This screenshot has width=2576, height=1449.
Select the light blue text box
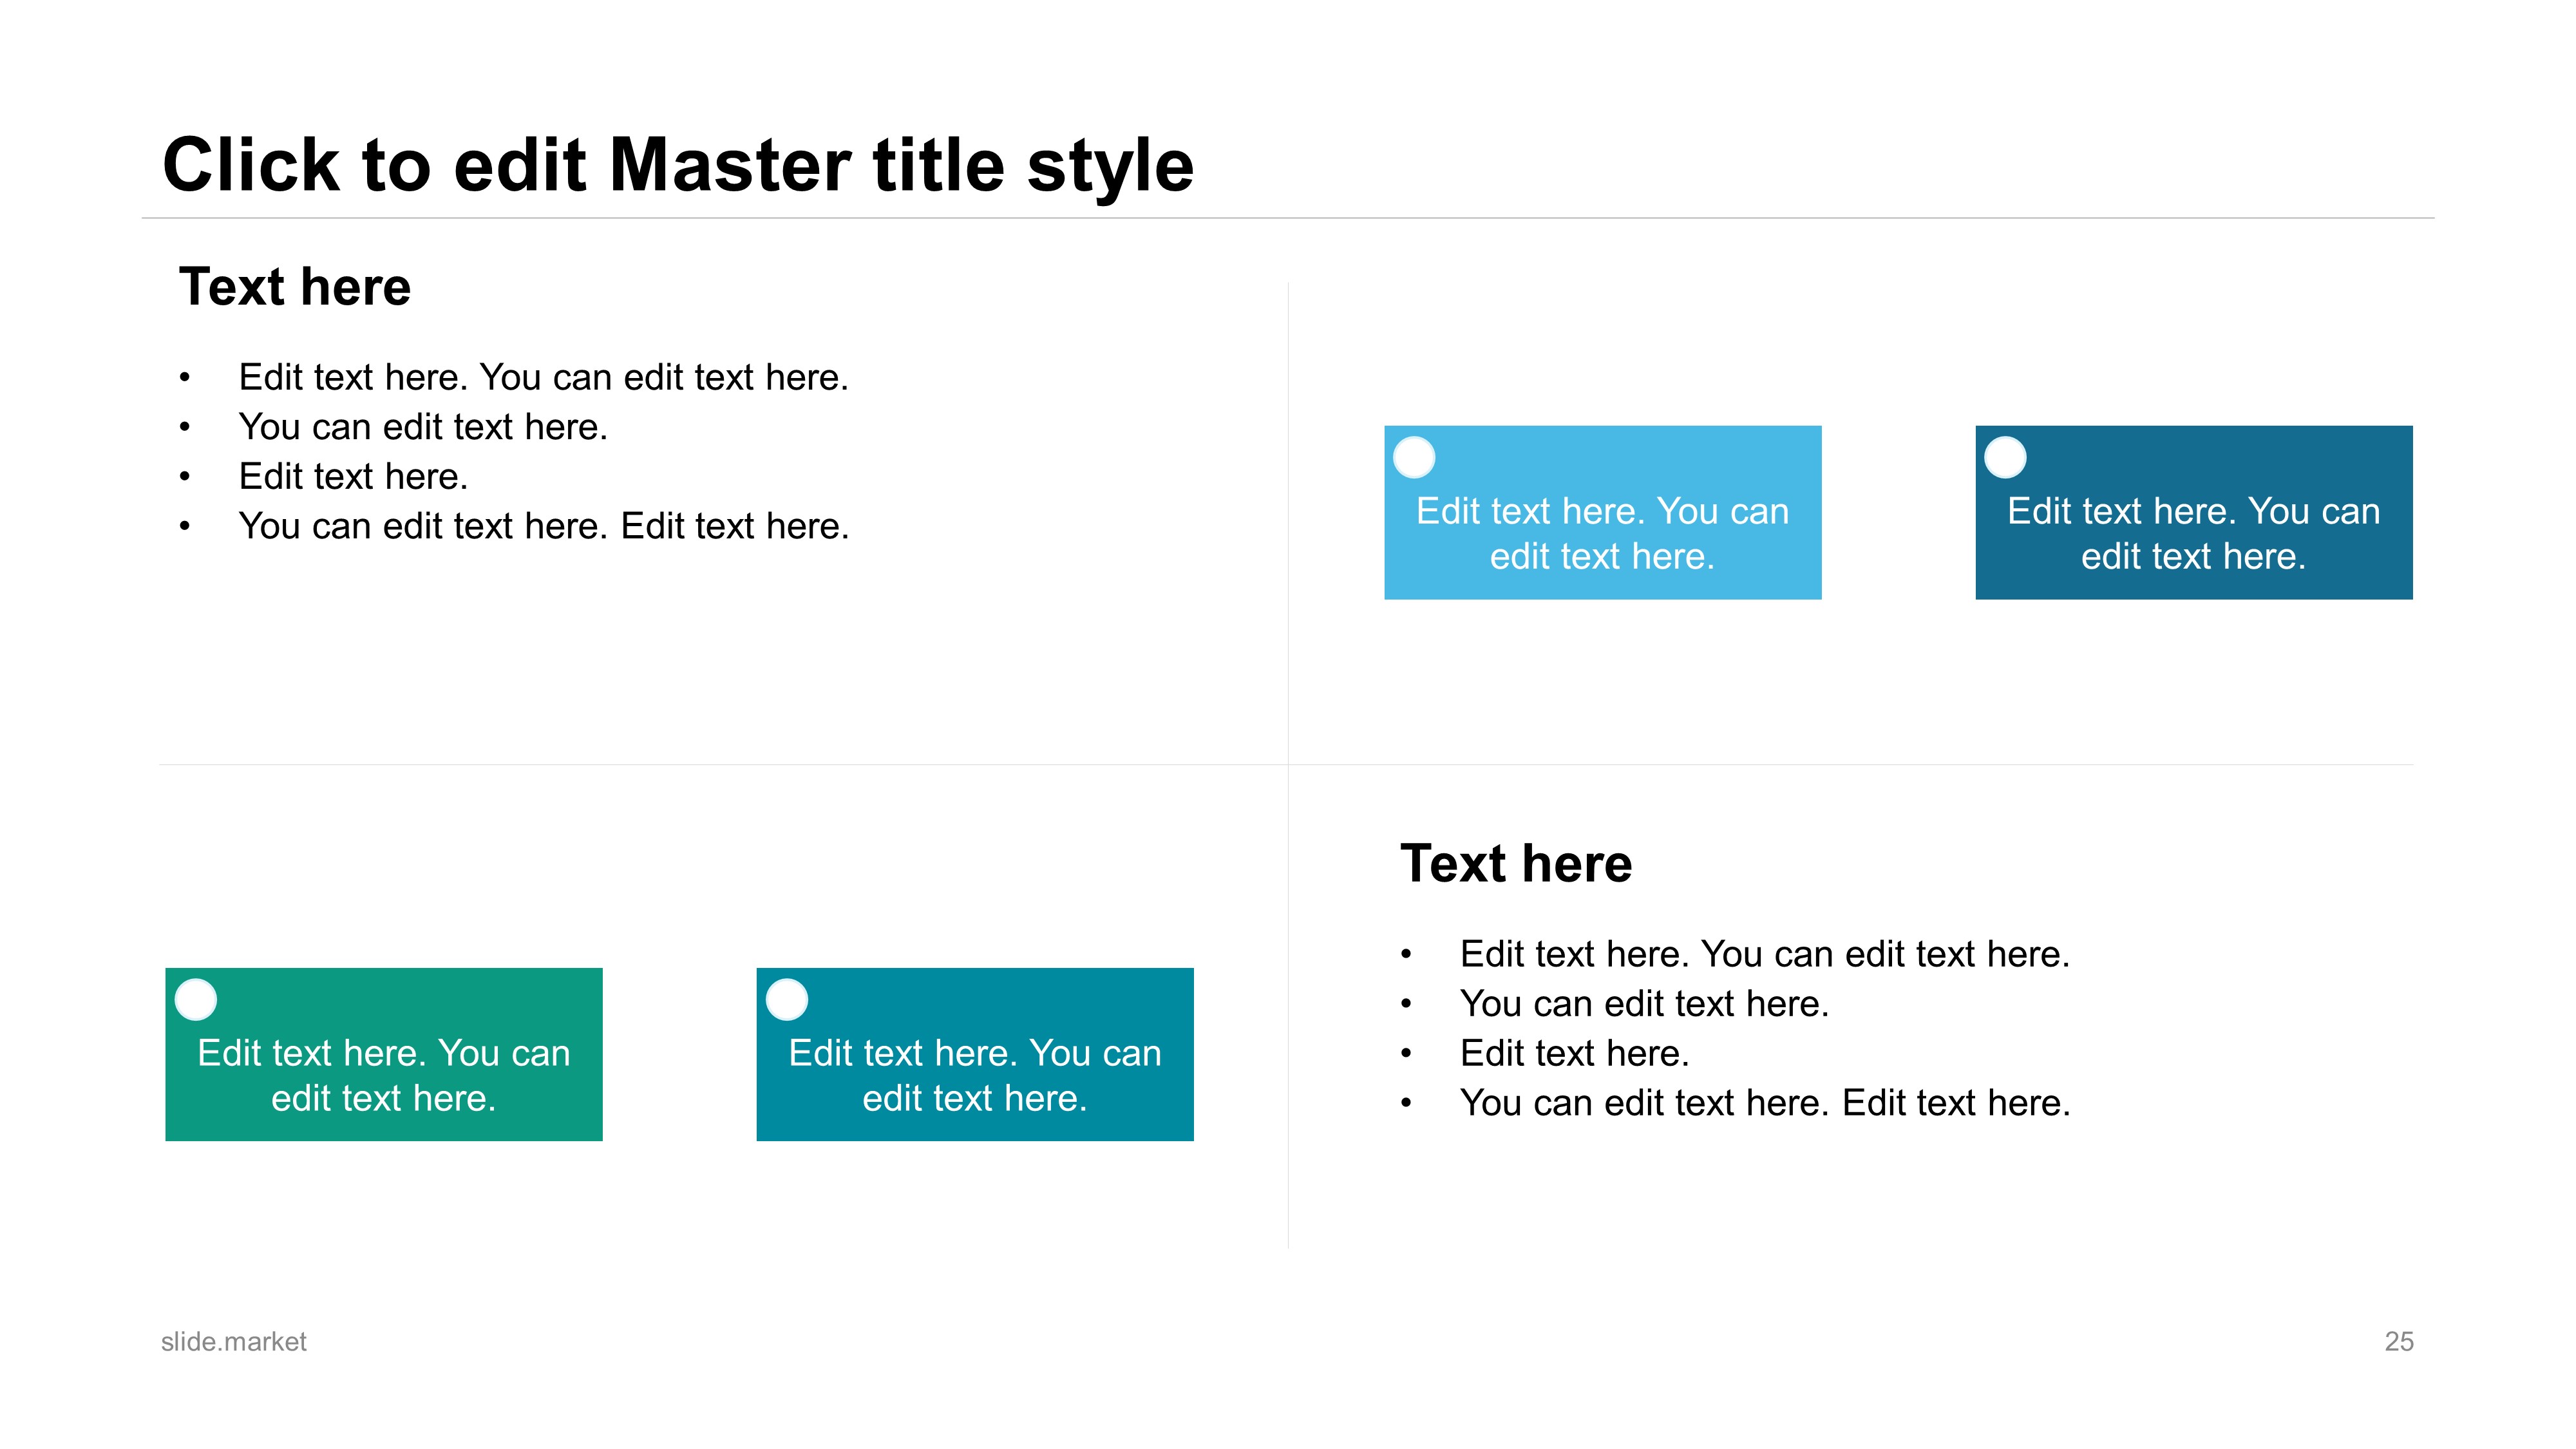coord(1602,513)
